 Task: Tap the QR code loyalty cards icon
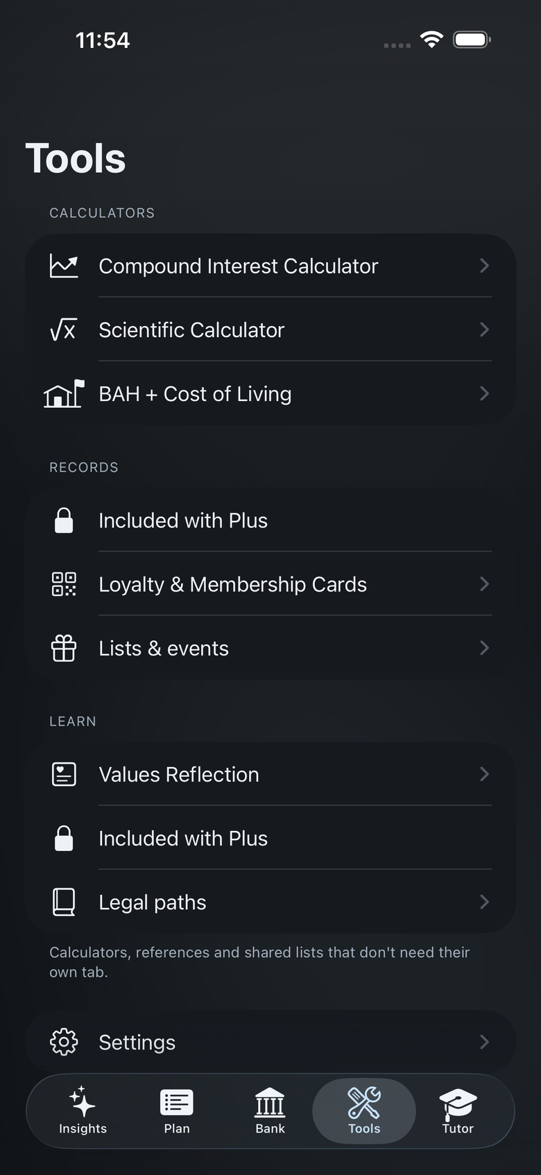[64, 584]
